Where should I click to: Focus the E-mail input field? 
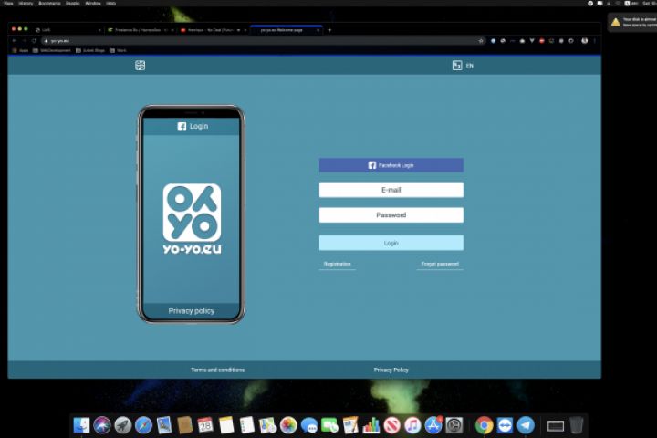coord(391,190)
